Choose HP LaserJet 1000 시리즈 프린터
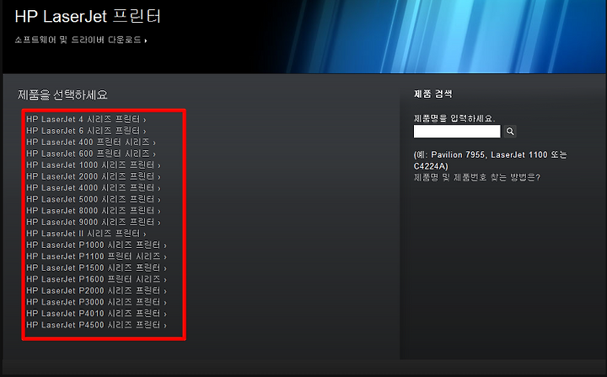 pos(94,165)
